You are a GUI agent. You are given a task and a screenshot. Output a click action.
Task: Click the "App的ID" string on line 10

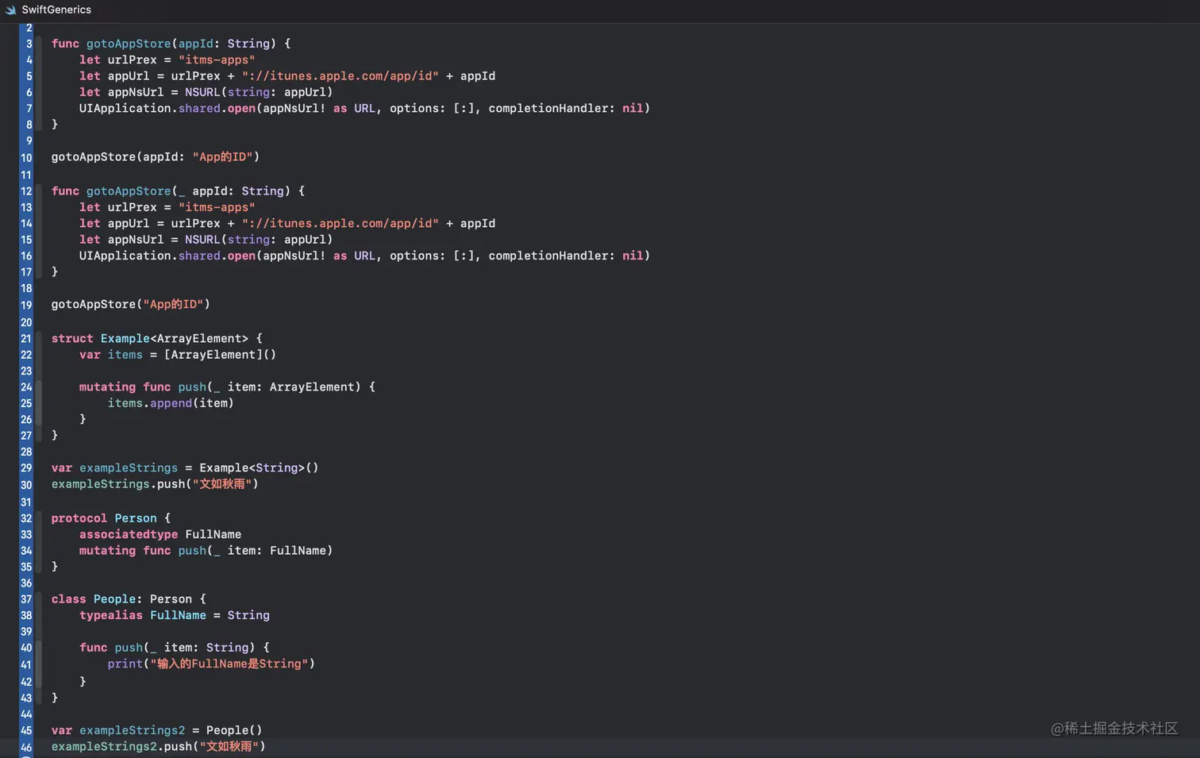tap(222, 157)
